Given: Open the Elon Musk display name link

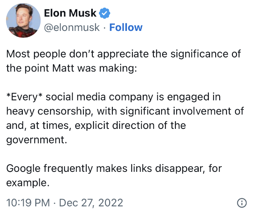Looking at the screenshot, I should pyautogui.click(x=70, y=13).
